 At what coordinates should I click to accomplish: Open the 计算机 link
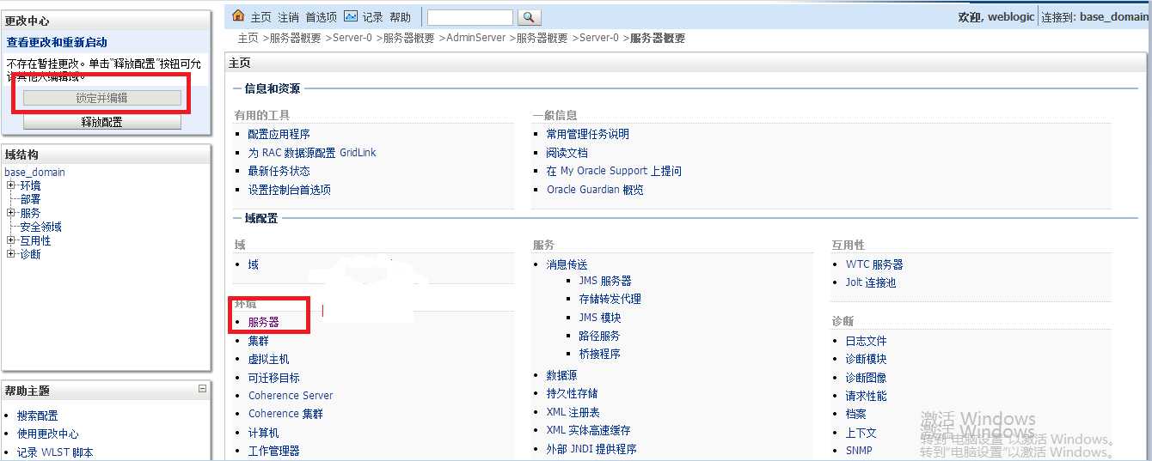coord(264,433)
